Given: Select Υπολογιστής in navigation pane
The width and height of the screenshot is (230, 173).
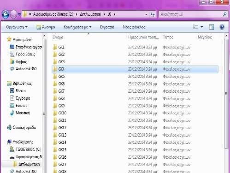Looking at the screenshot, I should pyautogui.click(x=20, y=142).
